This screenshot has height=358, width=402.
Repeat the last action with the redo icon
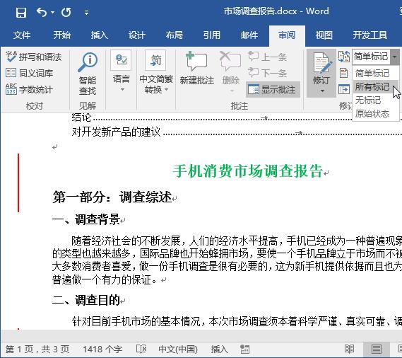pos(66,12)
